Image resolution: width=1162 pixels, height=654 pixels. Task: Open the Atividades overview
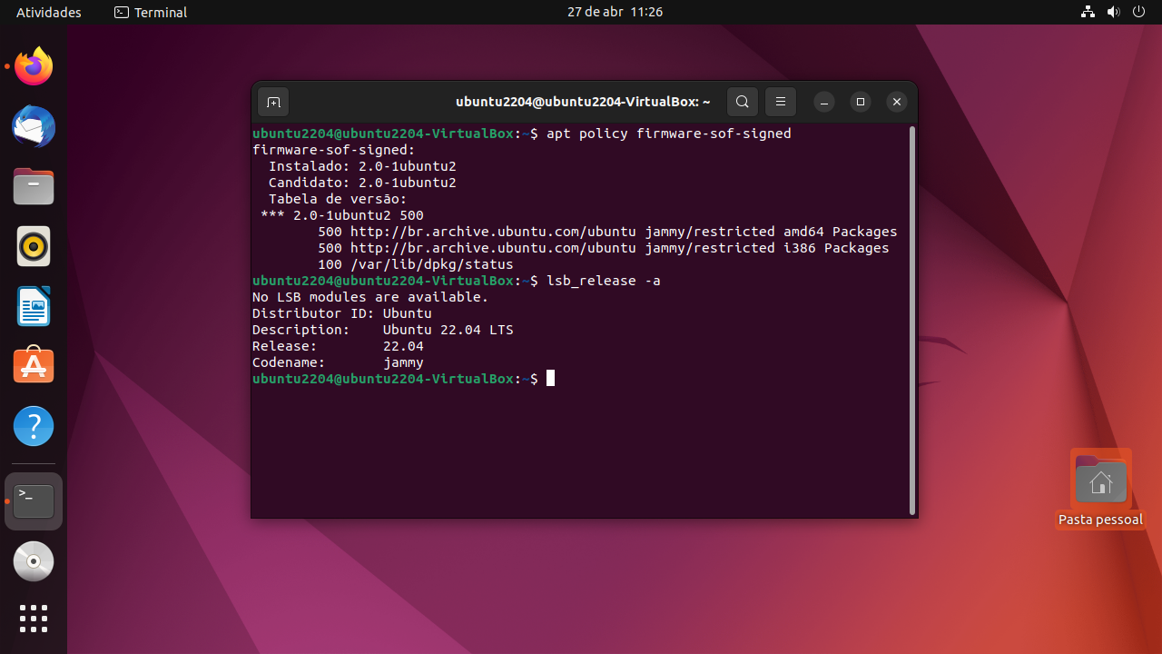49,12
